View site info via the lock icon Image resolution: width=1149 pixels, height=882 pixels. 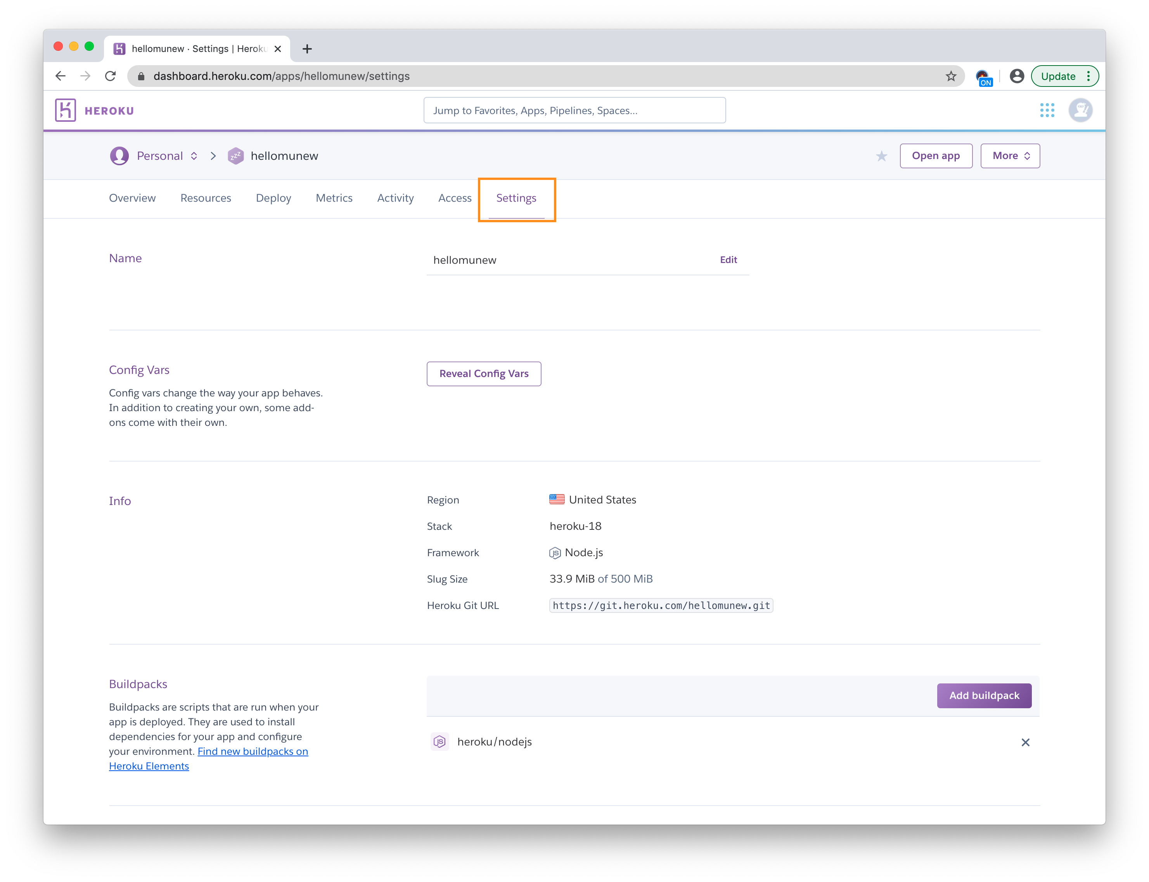(x=141, y=76)
